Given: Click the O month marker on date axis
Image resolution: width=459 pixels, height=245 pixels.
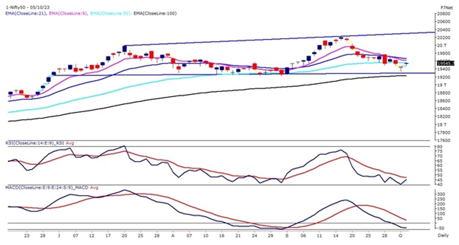Looking at the screenshot, I should [400, 236].
